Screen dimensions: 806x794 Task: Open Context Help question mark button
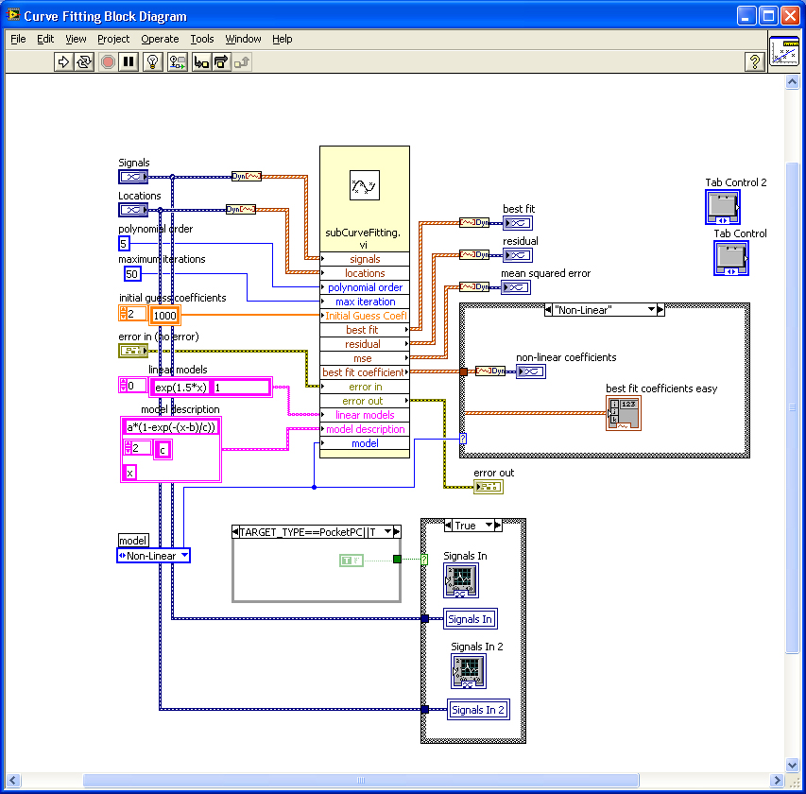coord(754,61)
